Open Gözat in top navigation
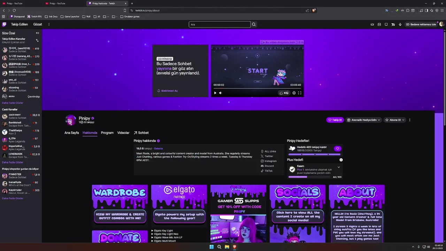 click(x=38, y=24)
